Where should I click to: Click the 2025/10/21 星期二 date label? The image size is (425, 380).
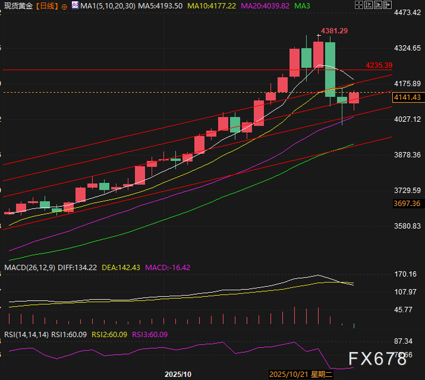(301, 375)
